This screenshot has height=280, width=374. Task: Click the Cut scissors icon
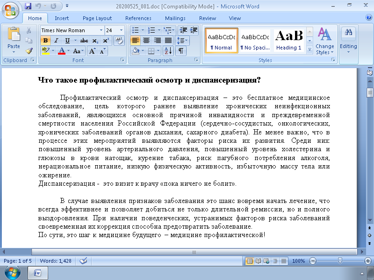[29, 30]
